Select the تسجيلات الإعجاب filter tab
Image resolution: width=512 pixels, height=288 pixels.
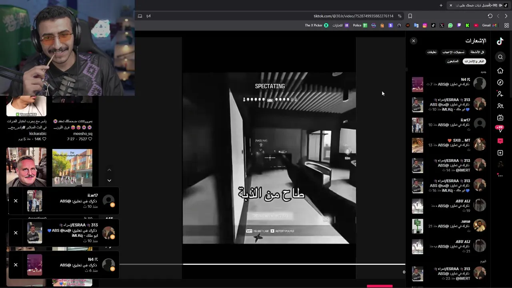(453, 52)
